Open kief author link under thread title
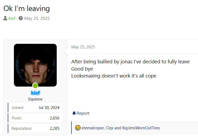 [12, 18]
